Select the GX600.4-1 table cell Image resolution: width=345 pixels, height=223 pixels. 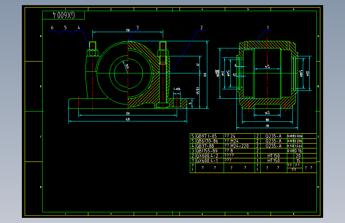click(209, 160)
